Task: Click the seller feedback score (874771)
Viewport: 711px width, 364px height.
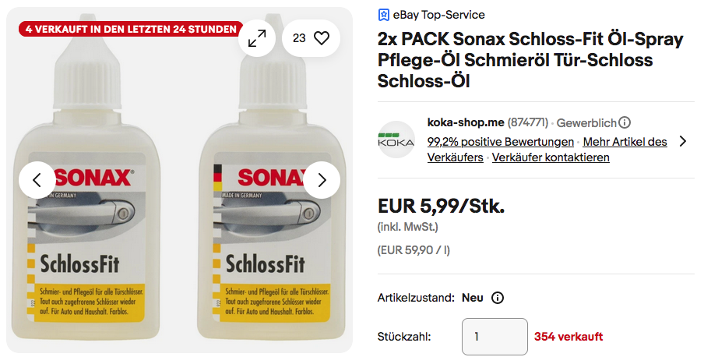Action: point(528,122)
